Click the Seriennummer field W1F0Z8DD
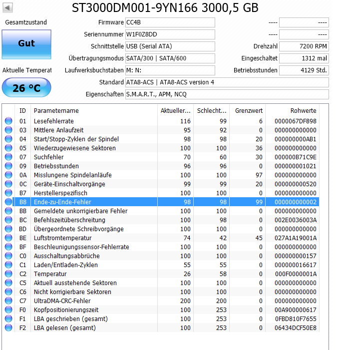 click(170, 34)
